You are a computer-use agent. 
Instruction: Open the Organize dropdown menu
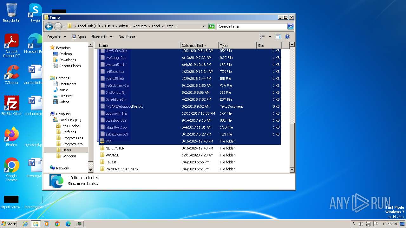pyautogui.click(x=56, y=37)
